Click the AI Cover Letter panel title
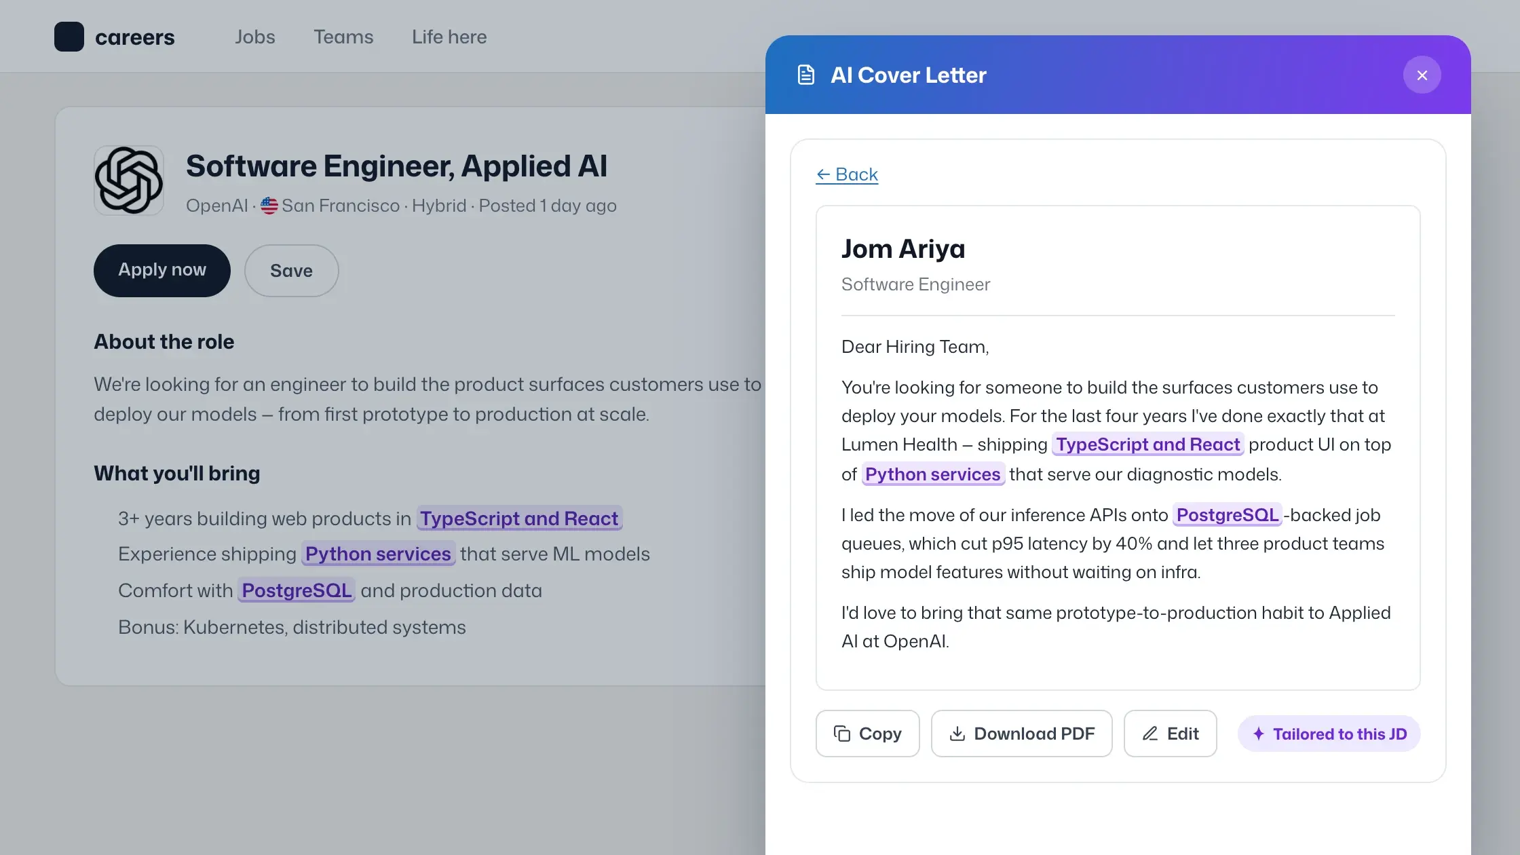The height and width of the screenshot is (855, 1520). 909,75
